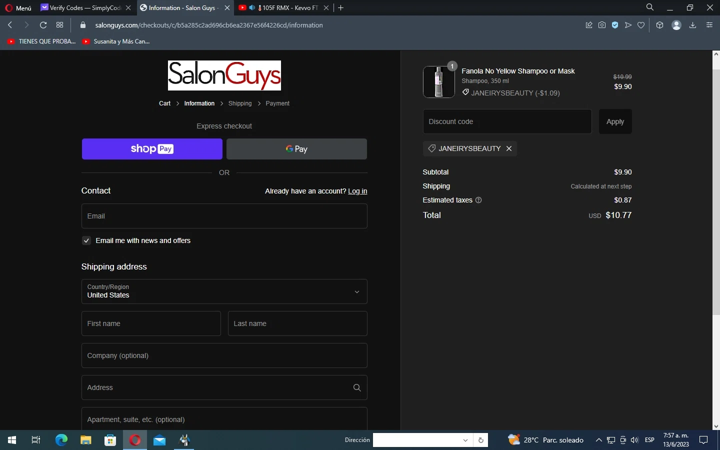Viewport: 720px width, 450px height.
Task: Switch to the 105F RMX YouTube tab
Action: (x=284, y=8)
